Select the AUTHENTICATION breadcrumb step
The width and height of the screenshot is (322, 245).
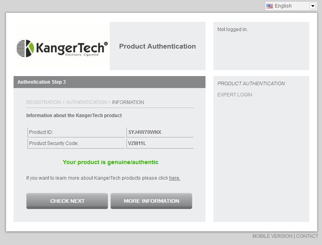click(86, 102)
